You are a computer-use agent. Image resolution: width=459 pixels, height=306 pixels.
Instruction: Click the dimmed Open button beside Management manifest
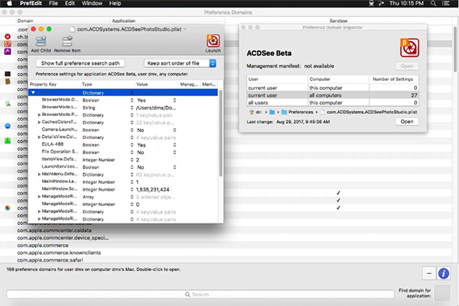click(407, 66)
